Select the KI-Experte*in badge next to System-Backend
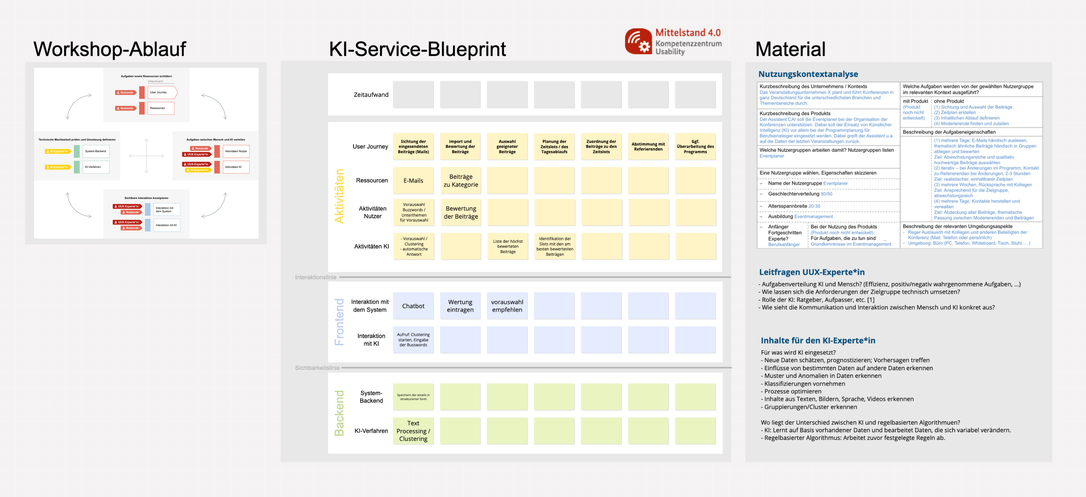The image size is (1086, 497). coord(57,151)
